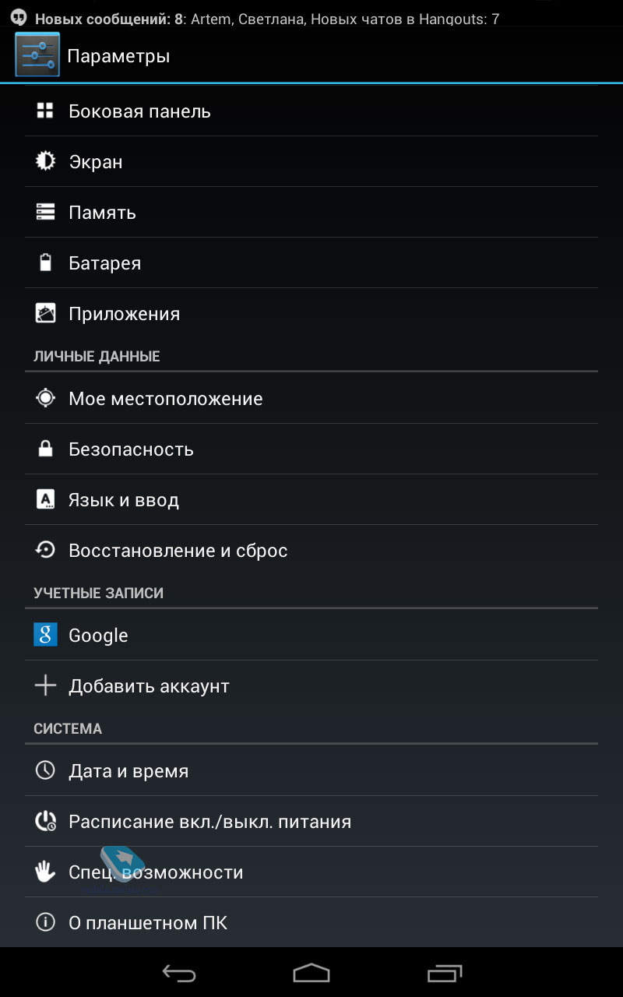Tap the Язык и ввод keyboard icon
The height and width of the screenshot is (997, 623).
(x=45, y=499)
